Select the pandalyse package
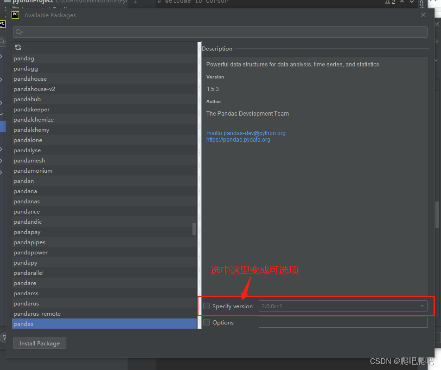This screenshot has height=370, width=441. [104, 150]
